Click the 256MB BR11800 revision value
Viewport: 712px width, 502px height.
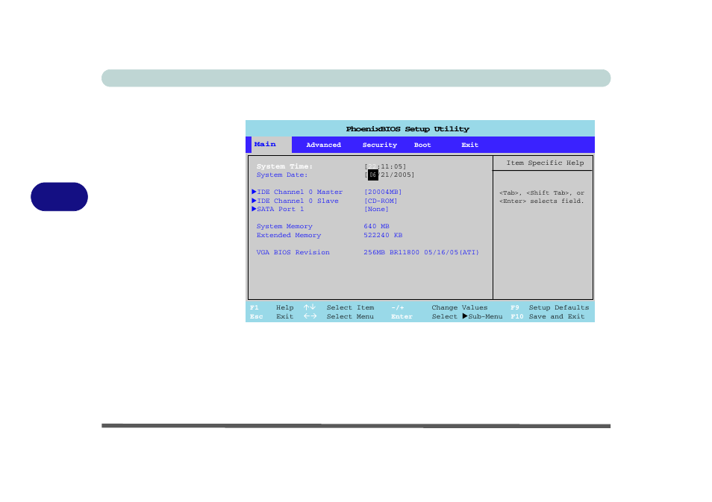pyautogui.click(x=421, y=252)
